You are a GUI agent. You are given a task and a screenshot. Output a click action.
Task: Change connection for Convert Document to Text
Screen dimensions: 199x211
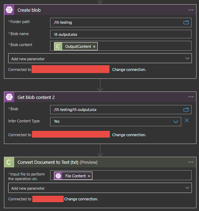[81, 199]
